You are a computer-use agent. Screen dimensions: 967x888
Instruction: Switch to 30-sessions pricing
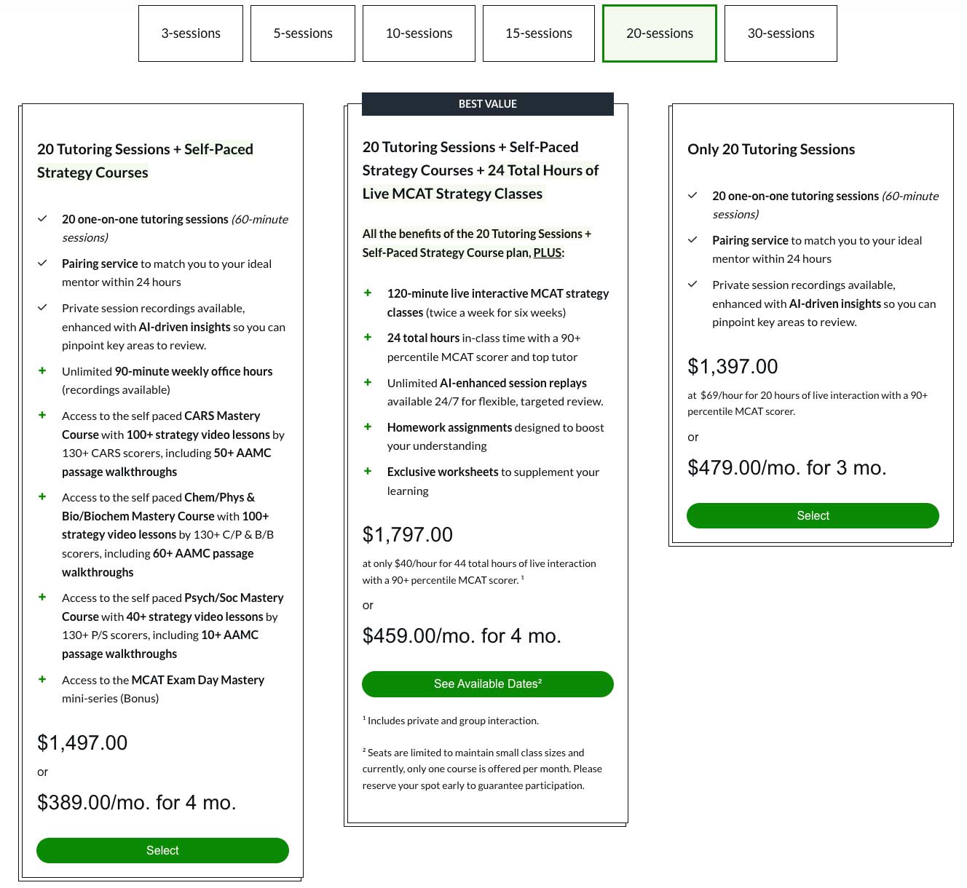(781, 33)
